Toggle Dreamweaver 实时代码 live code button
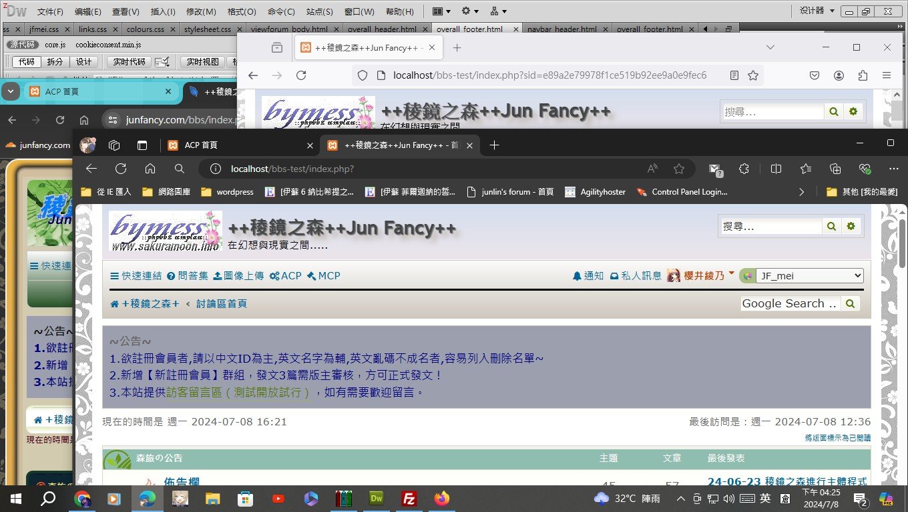908x512 pixels. point(129,62)
